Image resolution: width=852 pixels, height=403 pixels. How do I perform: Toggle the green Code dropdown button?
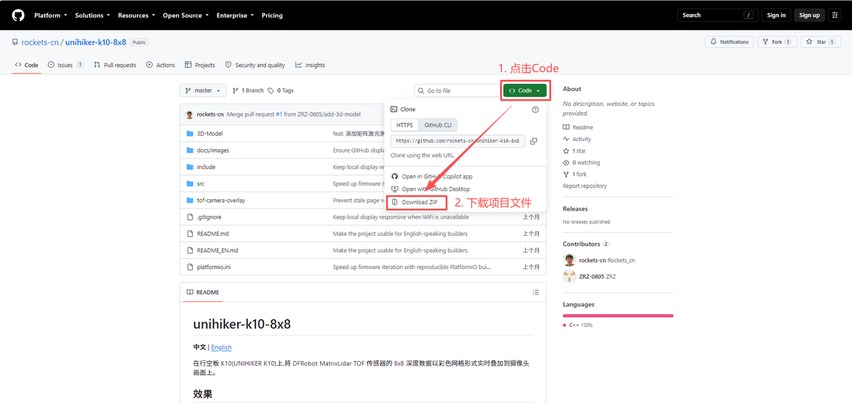(x=525, y=91)
